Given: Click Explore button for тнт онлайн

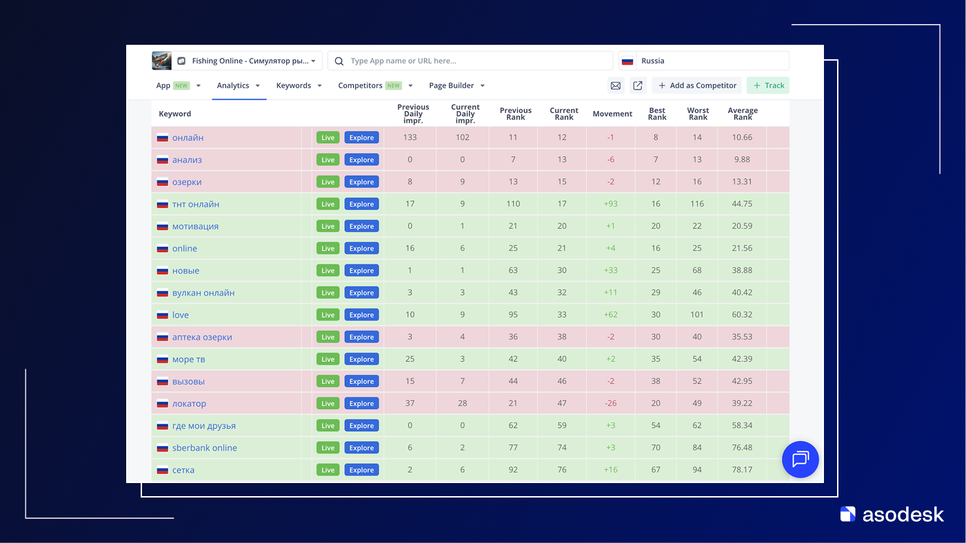Looking at the screenshot, I should tap(361, 204).
